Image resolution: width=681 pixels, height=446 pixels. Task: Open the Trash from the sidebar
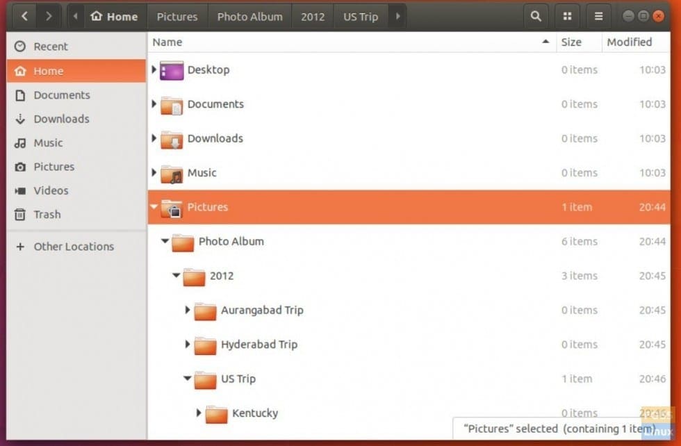[x=46, y=214]
